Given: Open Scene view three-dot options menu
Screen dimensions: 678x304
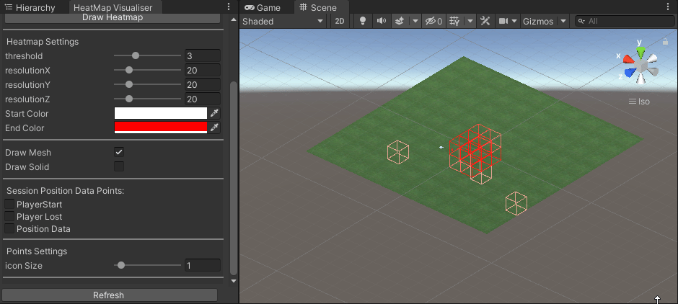Looking at the screenshot, I should pos(669,7).
